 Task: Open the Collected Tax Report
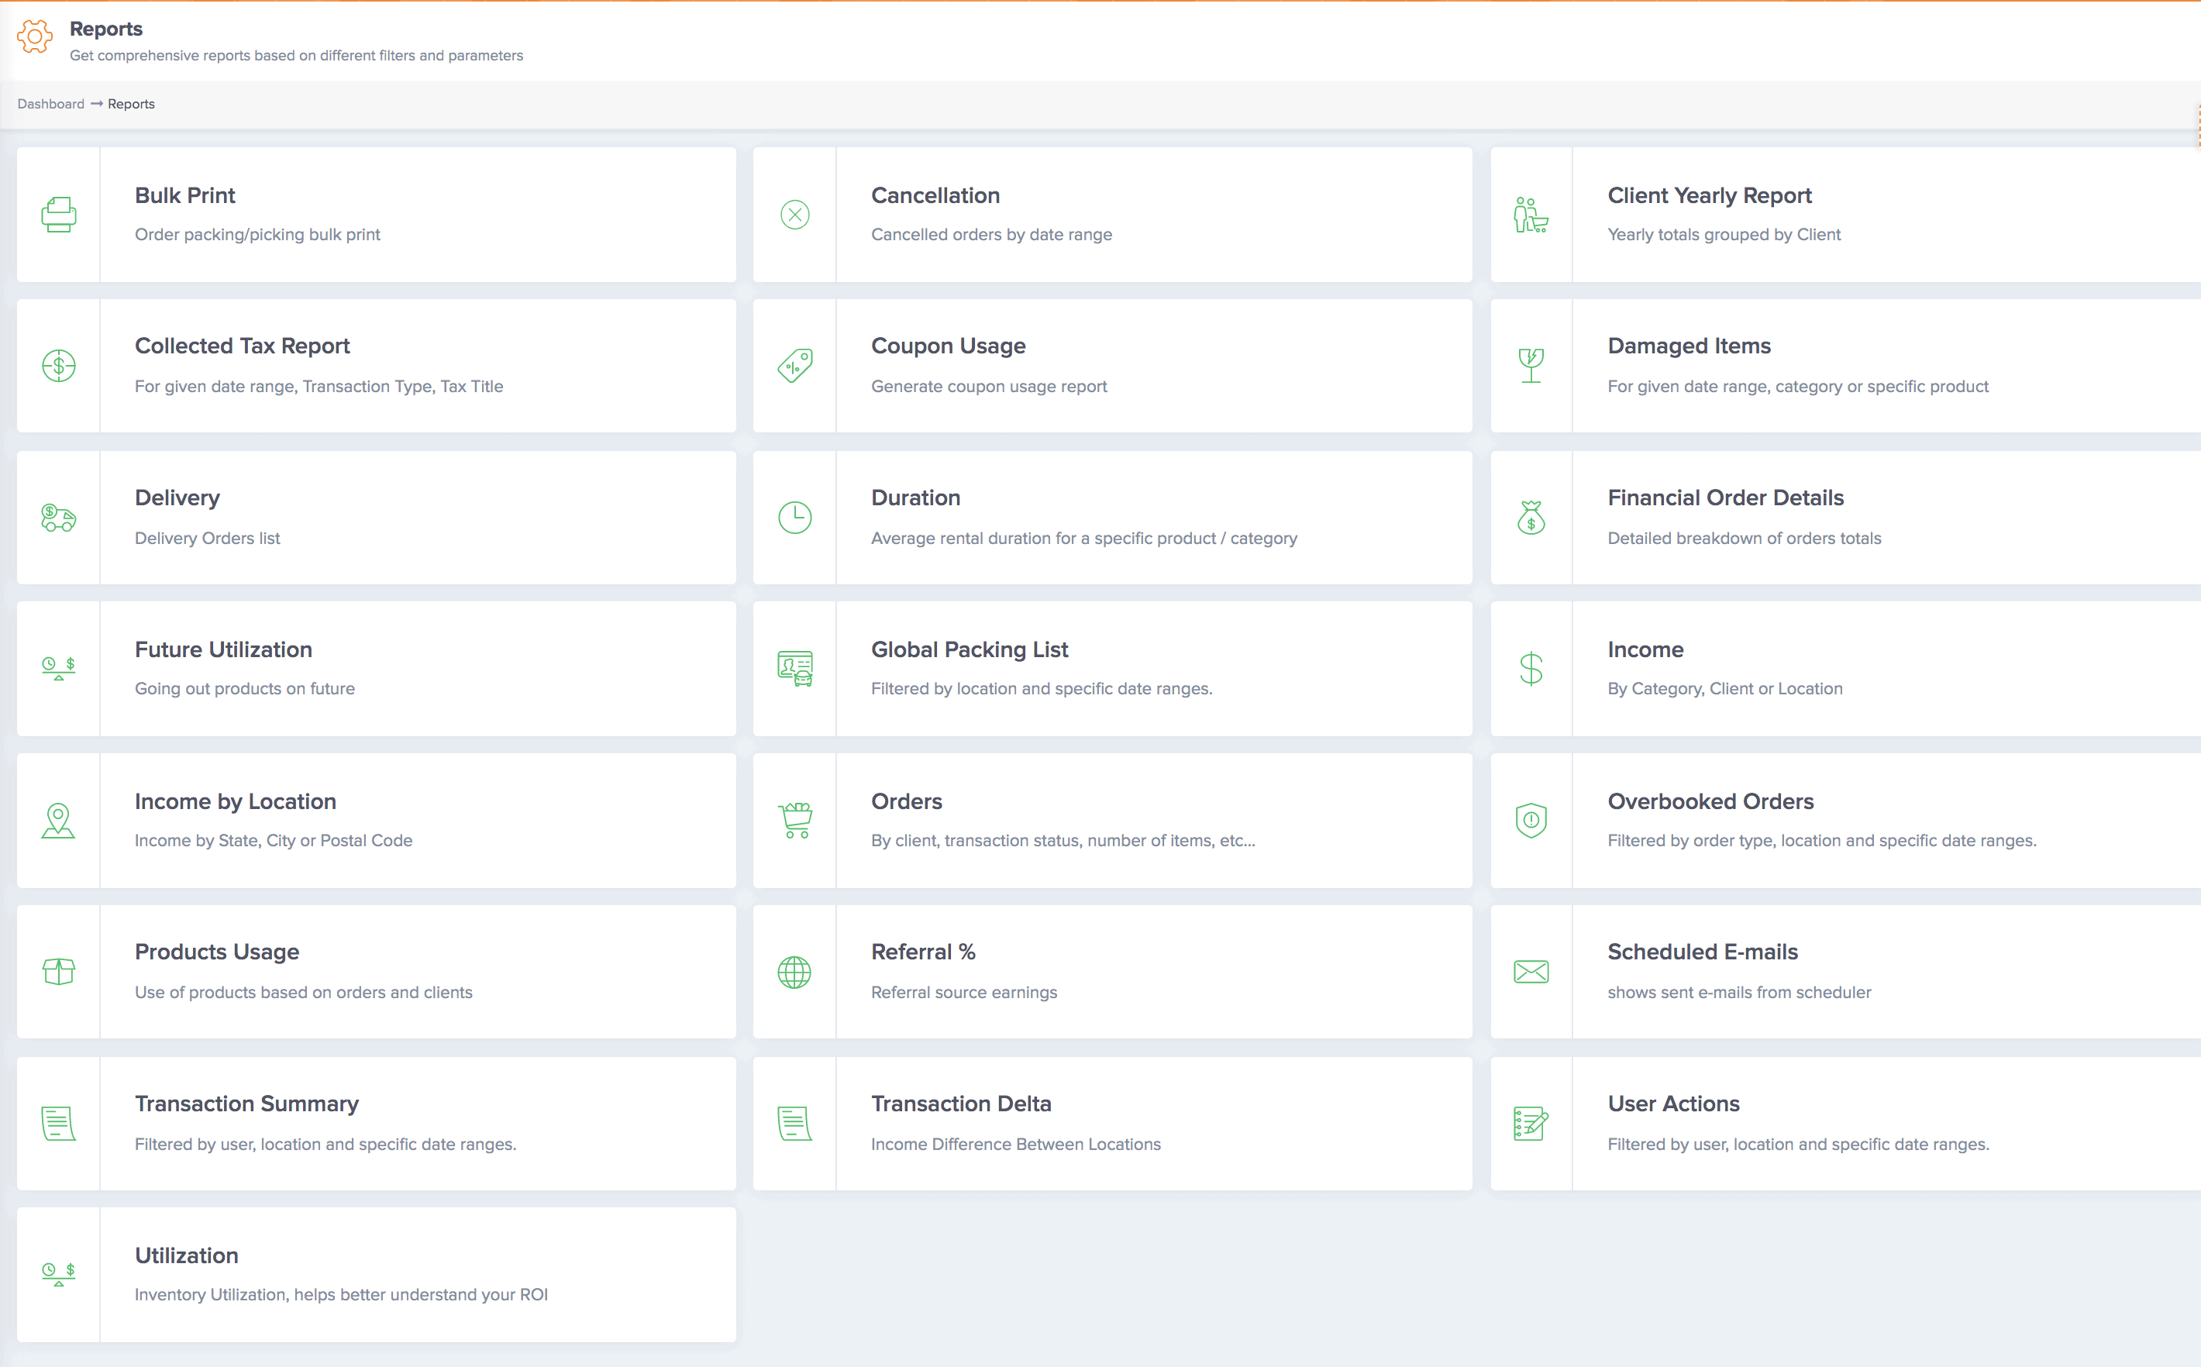click(241, 346)
